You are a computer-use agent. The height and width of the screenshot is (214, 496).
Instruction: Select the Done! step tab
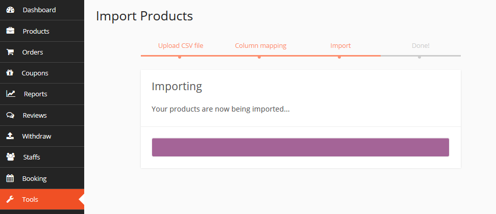[420, 46]
